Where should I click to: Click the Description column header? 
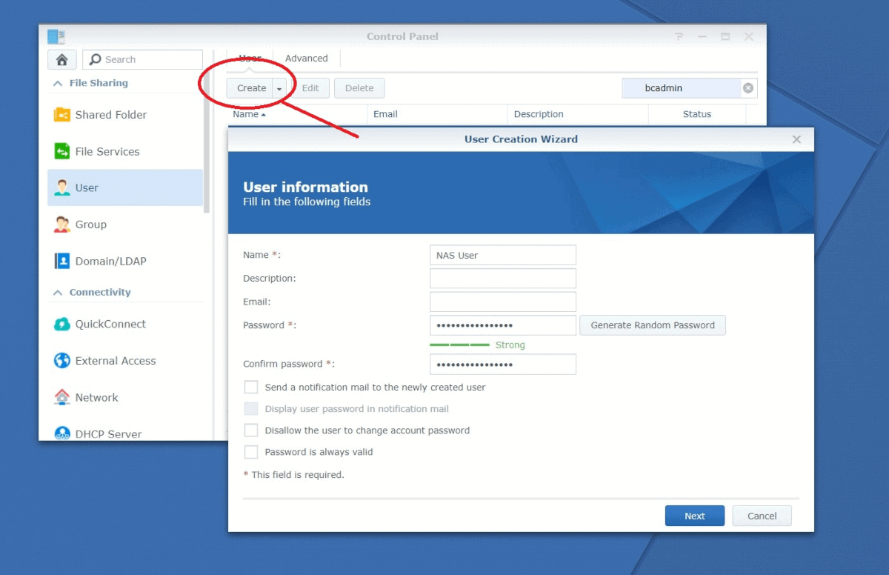point(578,114)
